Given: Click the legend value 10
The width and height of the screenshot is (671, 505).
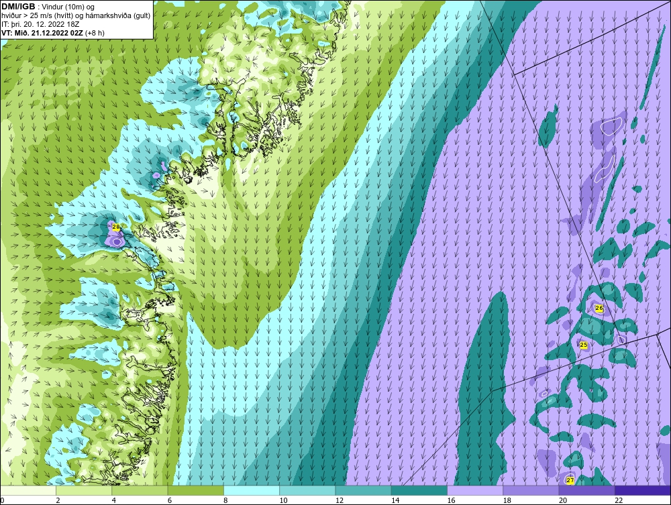Looking at the screenshot, I should [x=284, y=500].
